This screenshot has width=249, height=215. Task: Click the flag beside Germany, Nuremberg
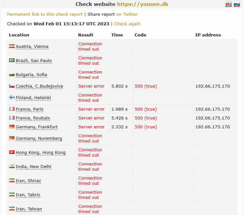coord(12,138)
